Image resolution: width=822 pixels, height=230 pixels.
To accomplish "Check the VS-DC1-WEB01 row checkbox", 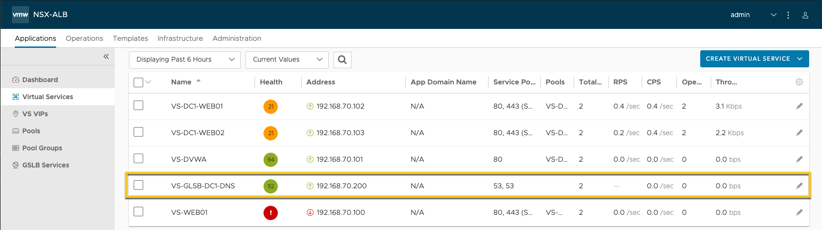I will pyautogui.click(x=138, y=105).
